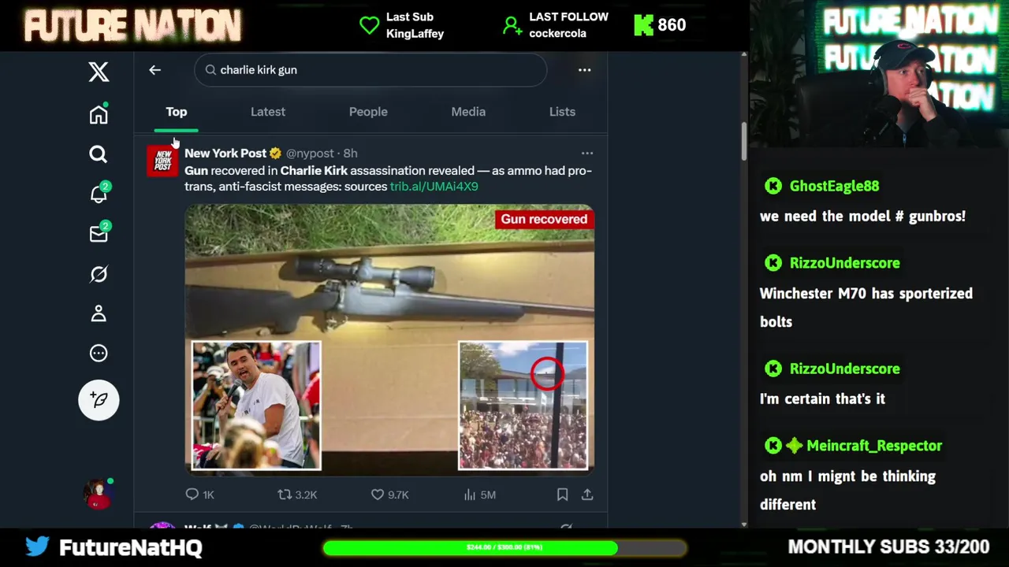Image resolution: width=1009 pixels, height=567 pixels.
Task: Click the 'Gun recovered' red label
Action: point(544,219)
